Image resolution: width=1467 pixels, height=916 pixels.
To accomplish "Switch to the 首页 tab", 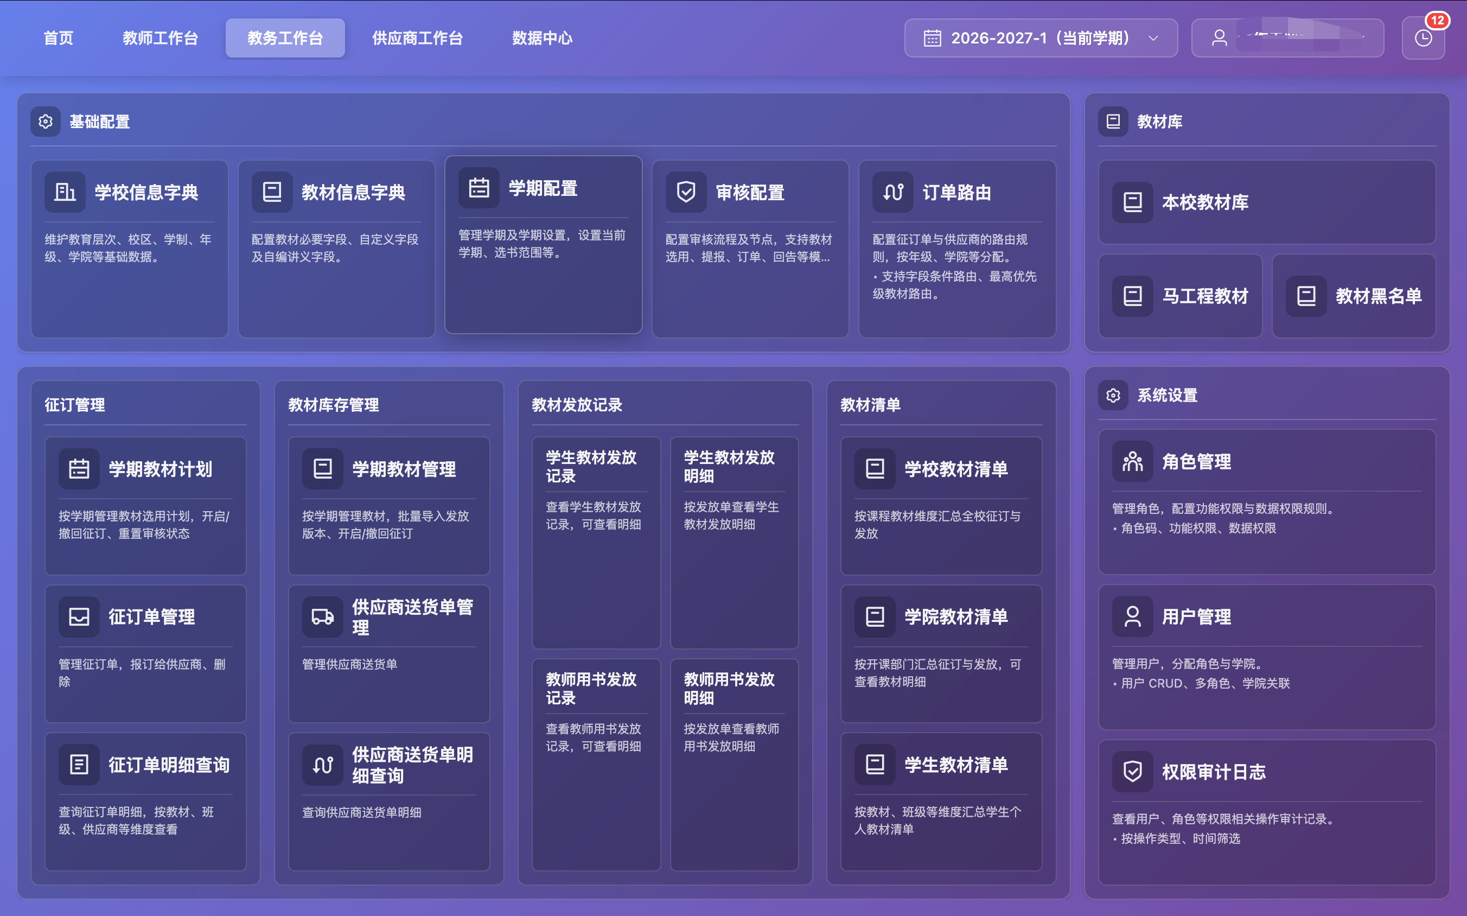I will [59, 38].
